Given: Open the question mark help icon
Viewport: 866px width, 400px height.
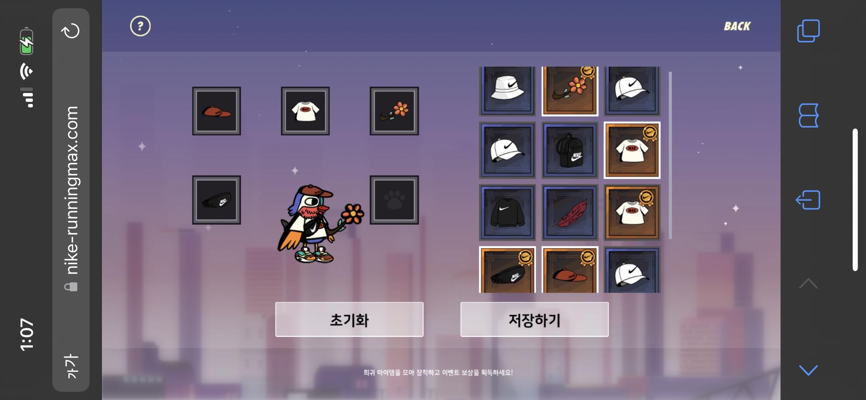Looking at the screenshot, I should tap(140, 26).
